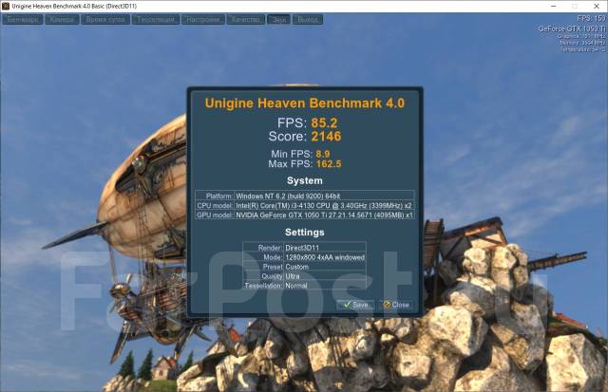Open the Время суток option
This screenshot has height=392, width=608.
tap(106, 19)
